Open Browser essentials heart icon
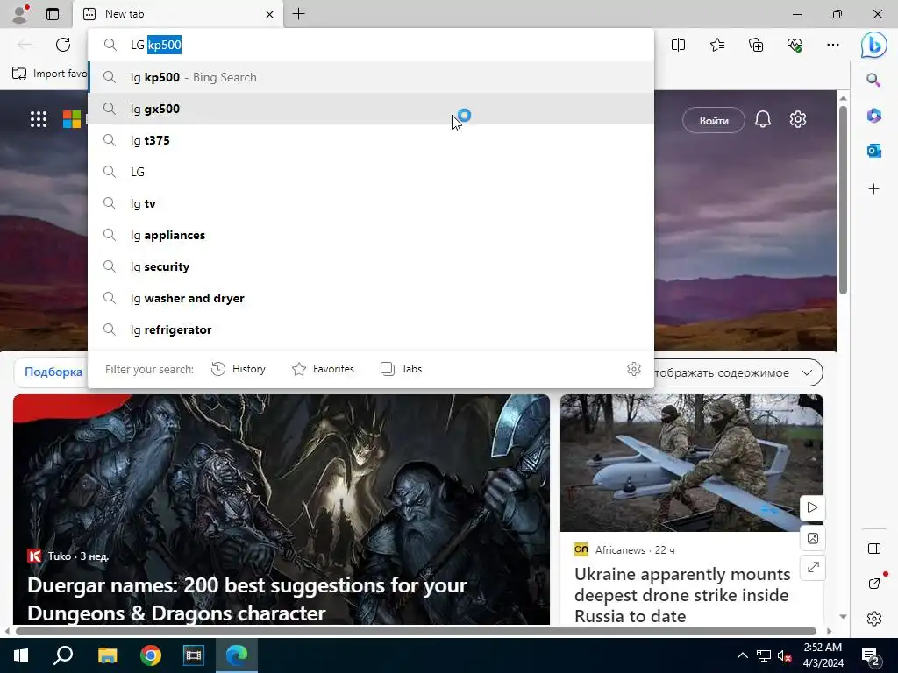The image size is (898, 673). tap(795, 45)
